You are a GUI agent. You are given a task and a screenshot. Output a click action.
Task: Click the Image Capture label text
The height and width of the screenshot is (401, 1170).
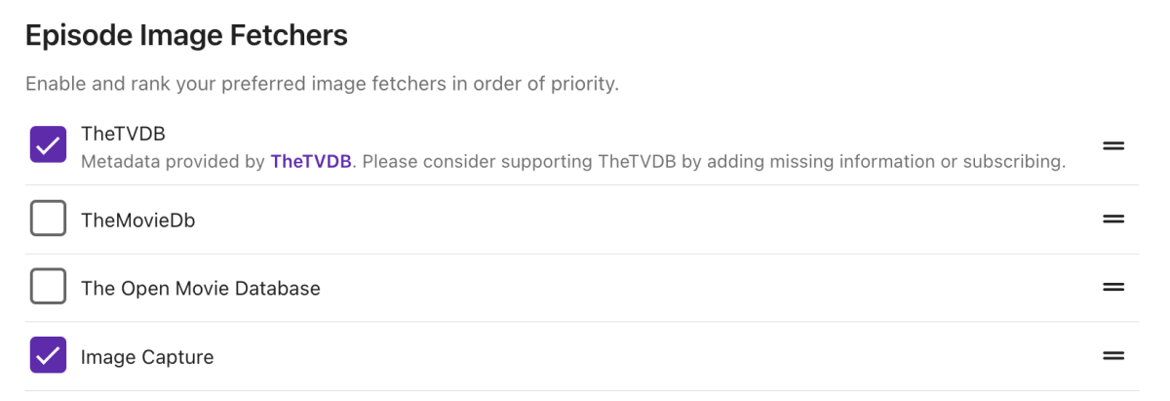click(x=146, y=357)
